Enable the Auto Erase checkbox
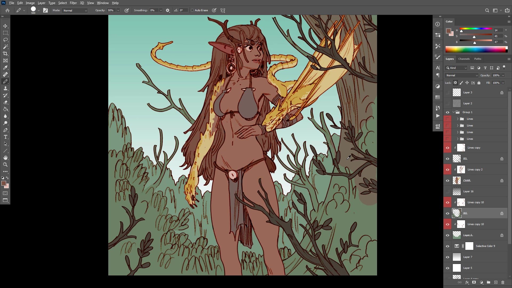Image resolution: width=512 pixels, height=288 pixels. pos(192,10)
